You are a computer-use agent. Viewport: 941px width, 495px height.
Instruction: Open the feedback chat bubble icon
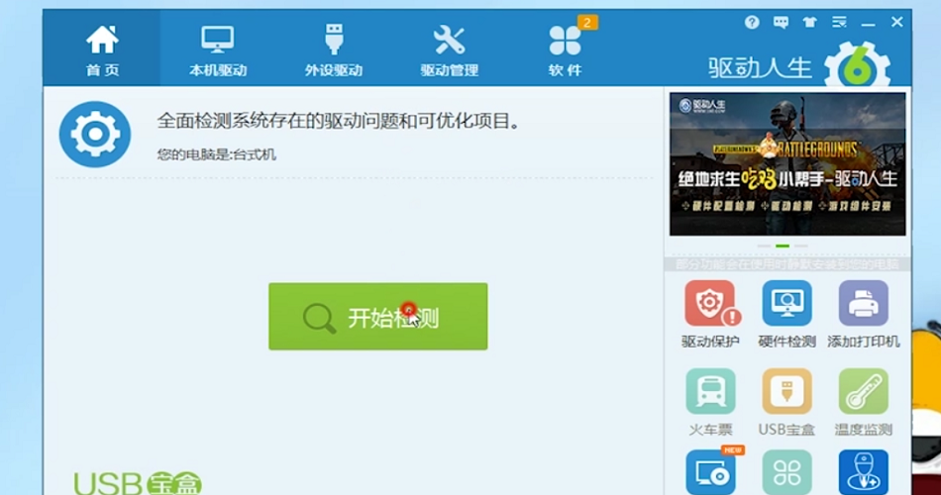click(781, 23)
